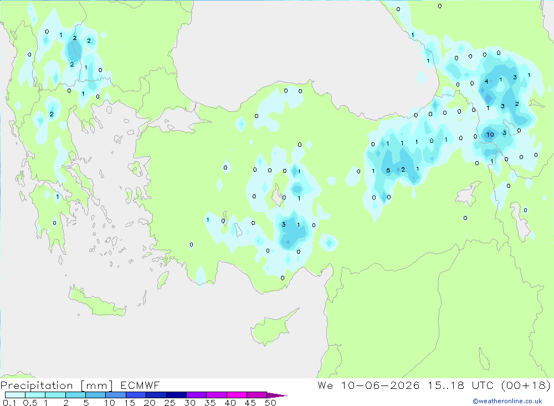Click the 'ECMWF' model label
The width and height of the screenshot is (554, 406).
click(140, 385)
